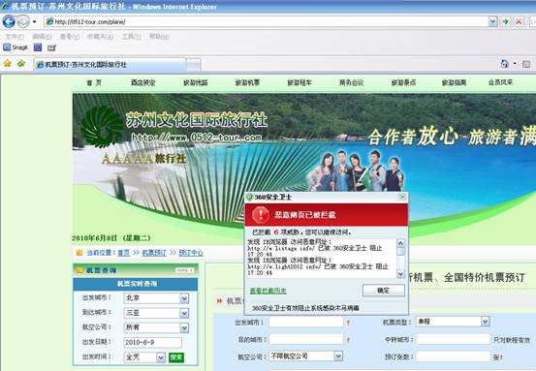The image size is (536, 371).
Task: Click the down arrow of the threat list scrollbar
Action: (x=400, y=273)
